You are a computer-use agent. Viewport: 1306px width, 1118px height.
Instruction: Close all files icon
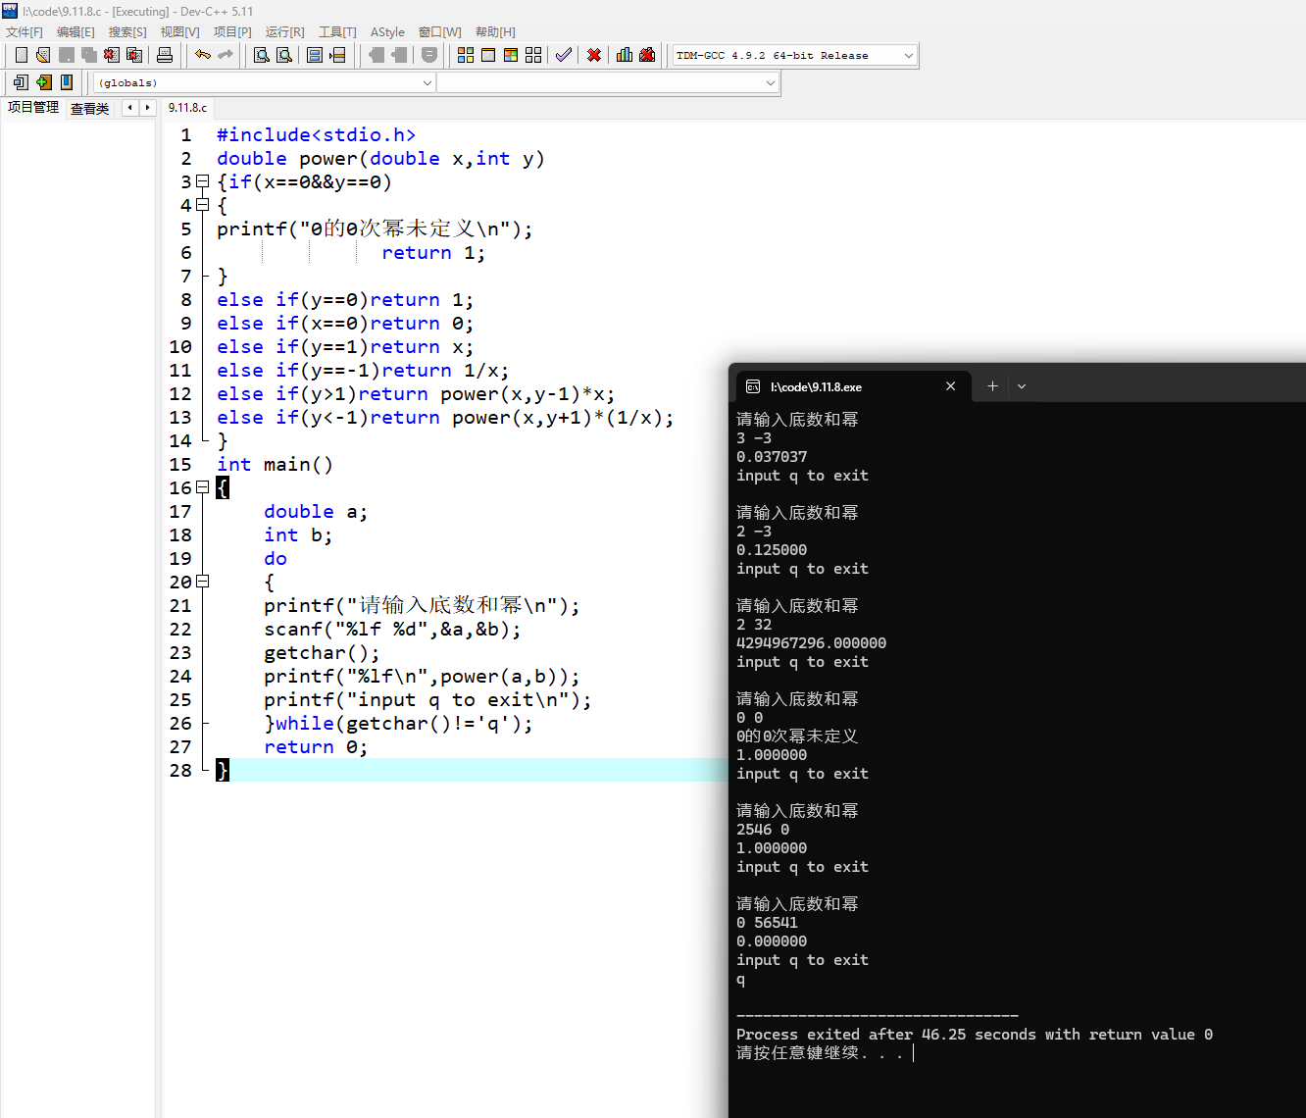pos(135,55)
